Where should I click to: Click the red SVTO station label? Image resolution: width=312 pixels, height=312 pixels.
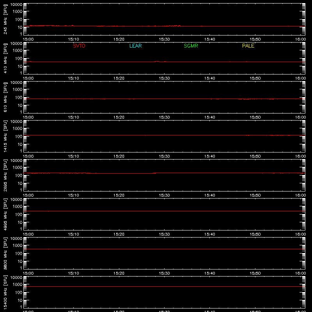point(79,46)
